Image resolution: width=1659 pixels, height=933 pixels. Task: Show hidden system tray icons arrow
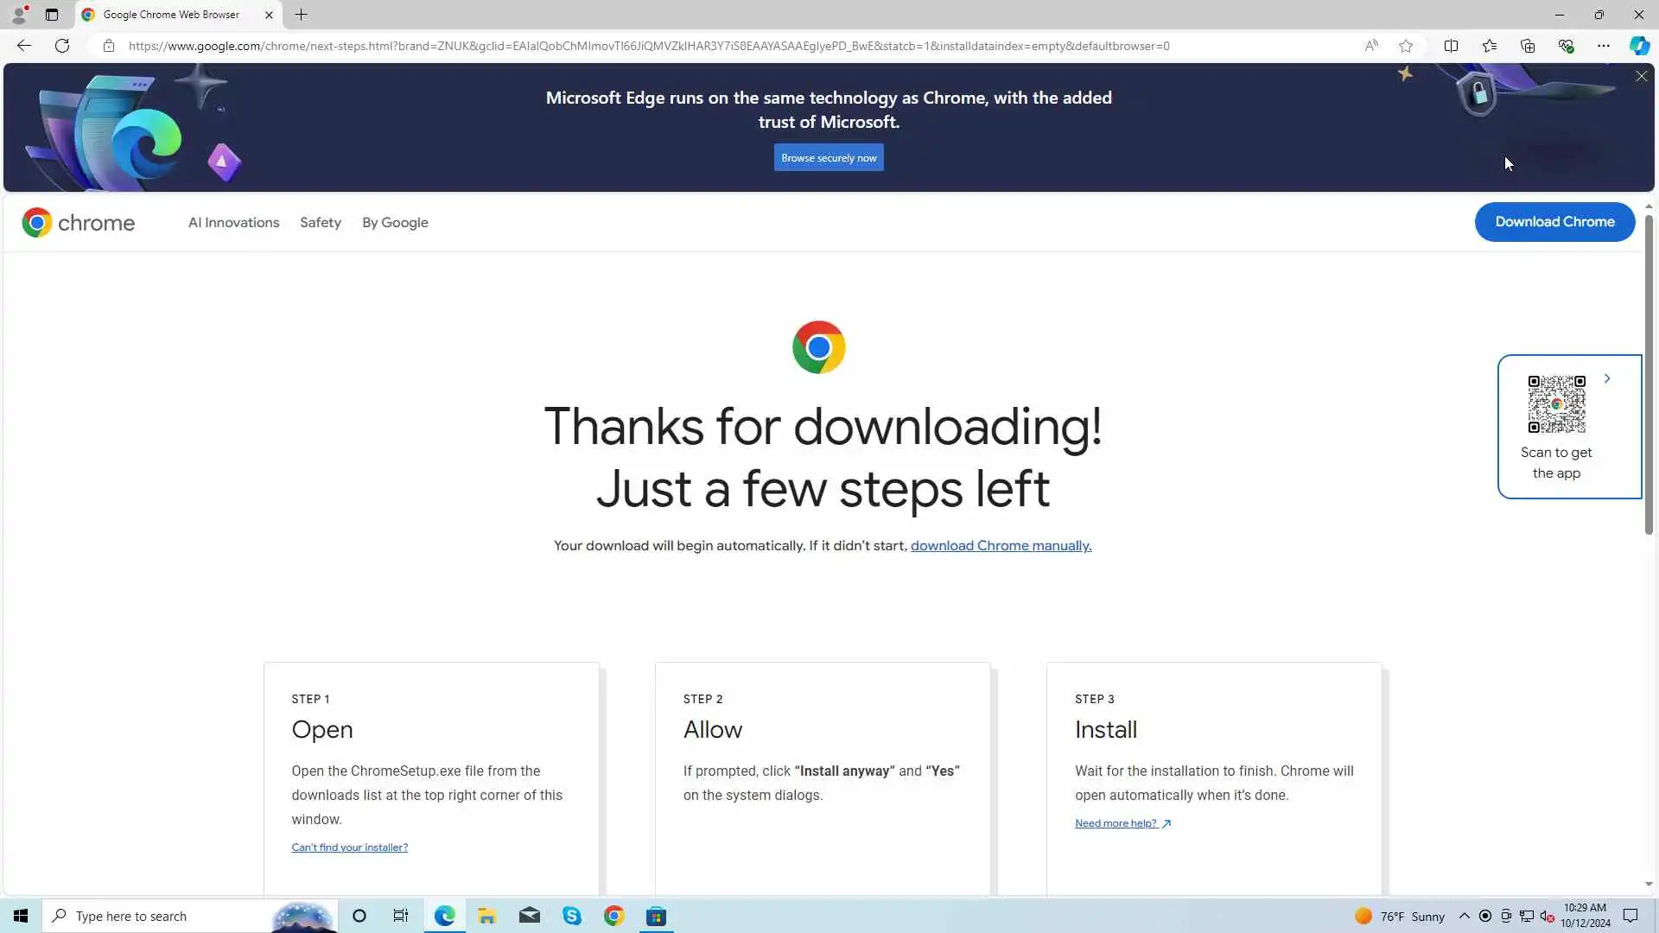(1464, 916)
